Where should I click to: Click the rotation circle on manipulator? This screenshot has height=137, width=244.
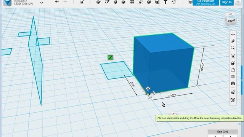[x=148, y=94]
